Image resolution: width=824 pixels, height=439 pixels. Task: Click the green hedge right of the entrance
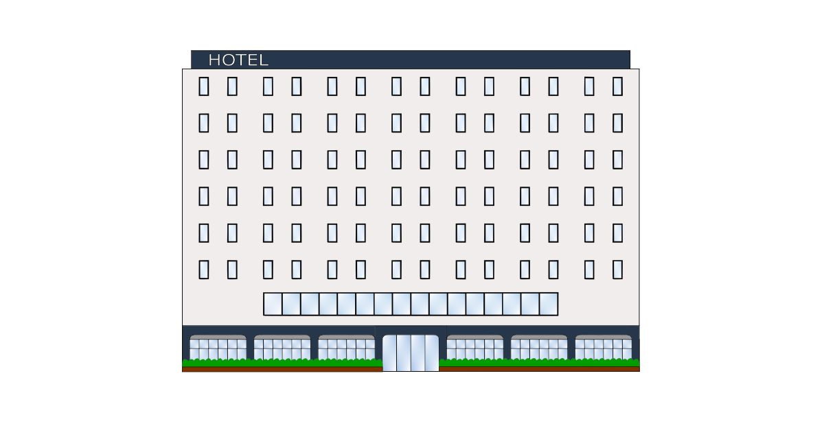point(539,363)
